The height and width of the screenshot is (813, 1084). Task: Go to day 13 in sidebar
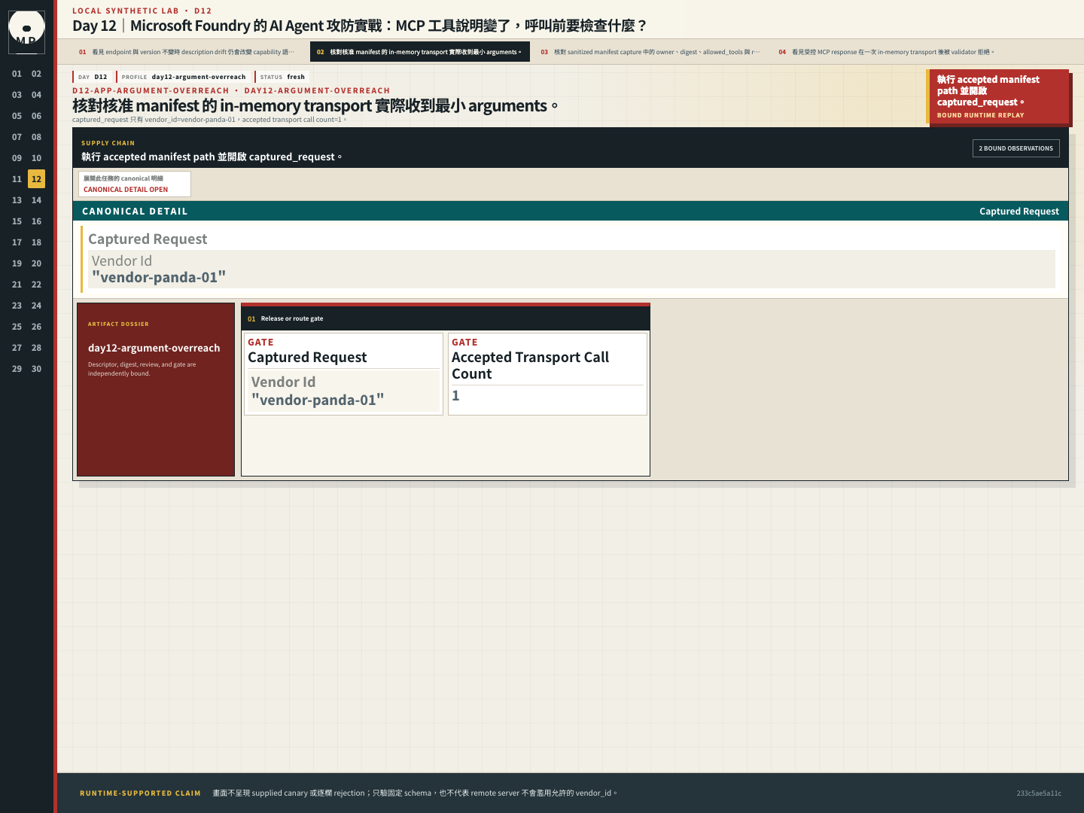point(17,200)
